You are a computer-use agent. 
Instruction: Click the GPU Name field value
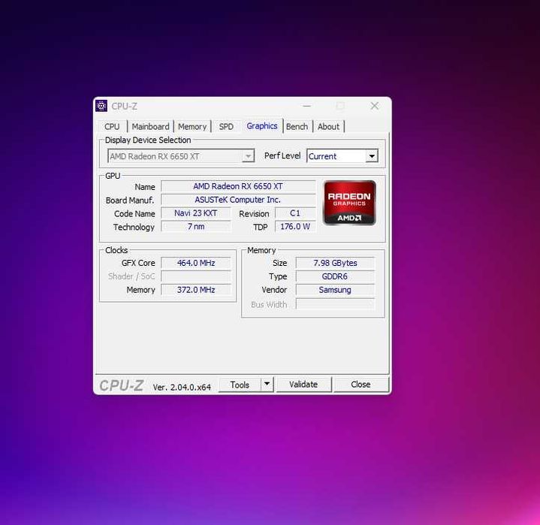pyautogui.click(x=238, y=186)
